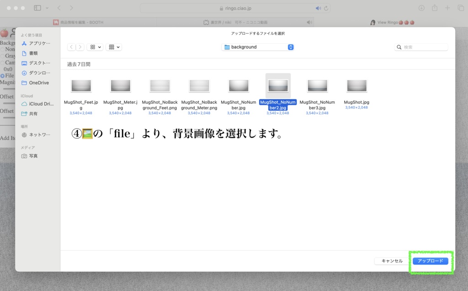Select the File radio button

(x=2, y=76)
